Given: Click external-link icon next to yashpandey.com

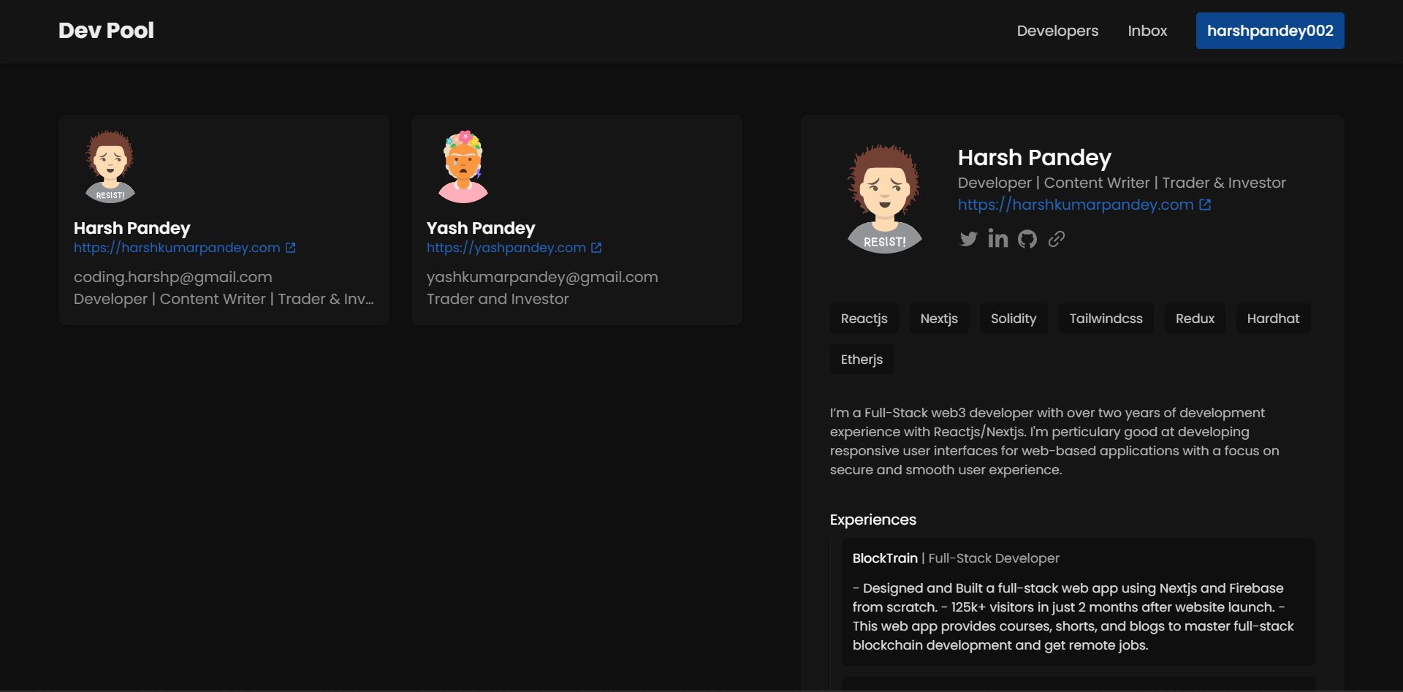Looking at the screenshot, I should (x=596, y=248).
